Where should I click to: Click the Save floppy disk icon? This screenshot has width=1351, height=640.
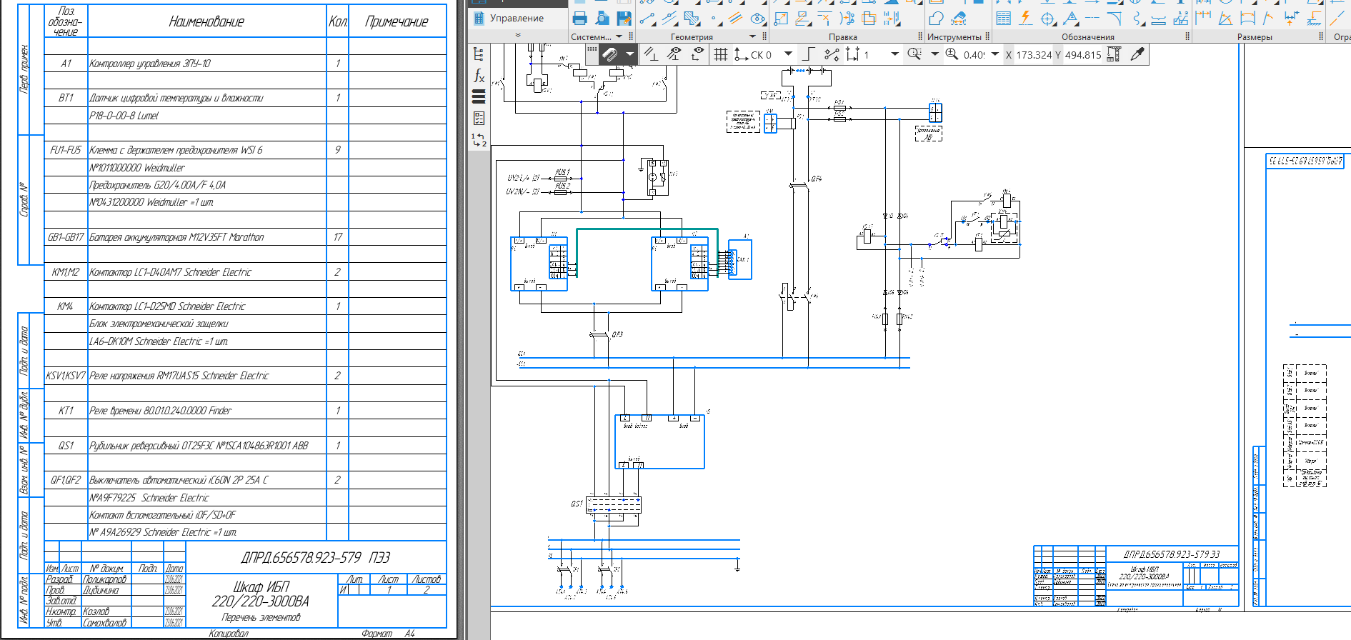[x=624, y=19]
